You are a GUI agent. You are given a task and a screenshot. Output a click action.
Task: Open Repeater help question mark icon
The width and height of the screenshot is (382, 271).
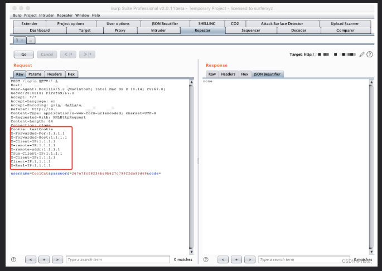[370, 55]
